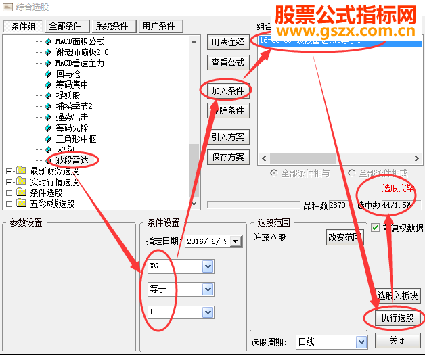
Task: Click the 筹码集中 formula icon
Action: [x=48, y=85]
